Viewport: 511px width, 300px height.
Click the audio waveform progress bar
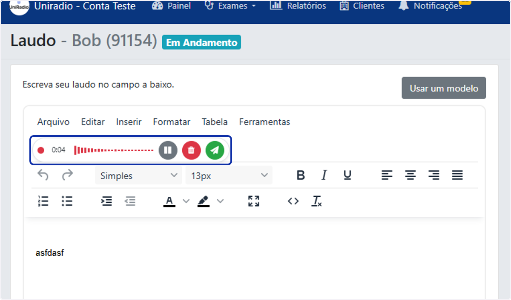(114, 150)
